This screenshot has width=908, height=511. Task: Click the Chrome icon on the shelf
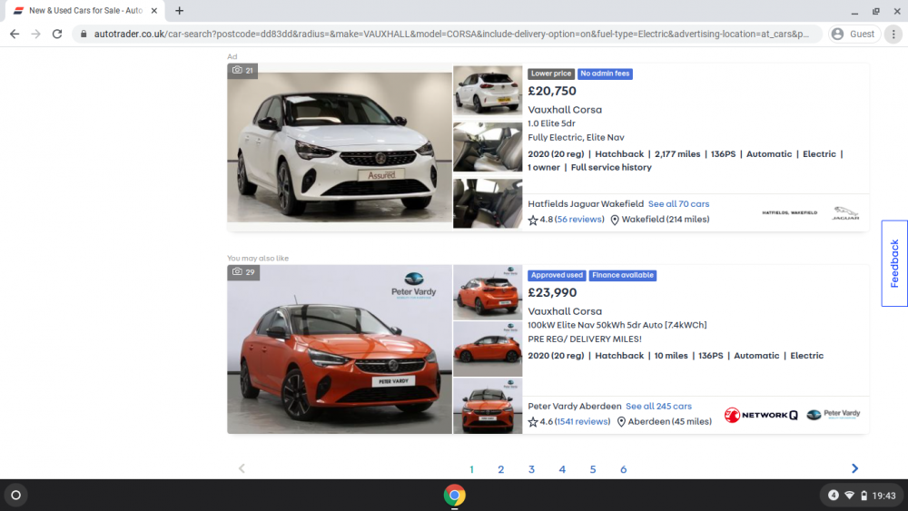point(455,496)
